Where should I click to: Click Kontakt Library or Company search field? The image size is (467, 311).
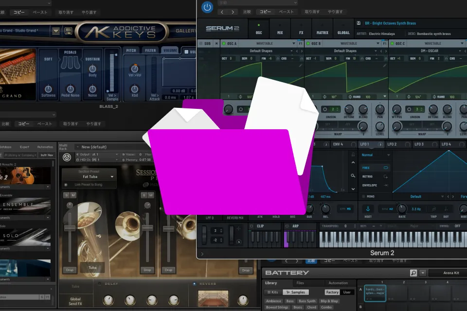tap(20, 155)
